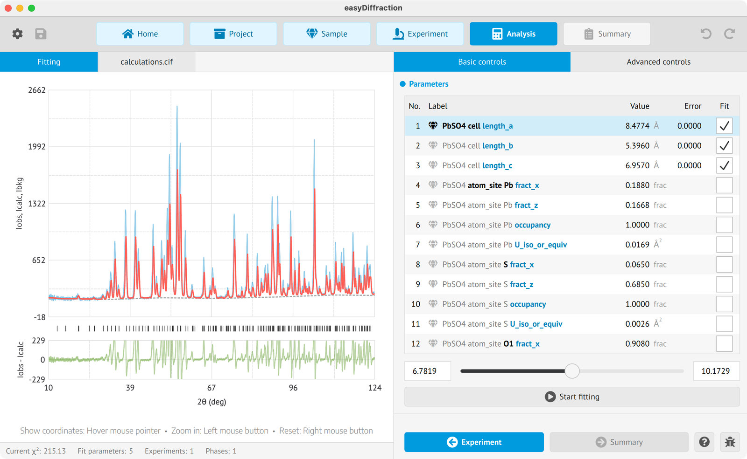
Task: Click the bug report icon
Action: (730, 442)
